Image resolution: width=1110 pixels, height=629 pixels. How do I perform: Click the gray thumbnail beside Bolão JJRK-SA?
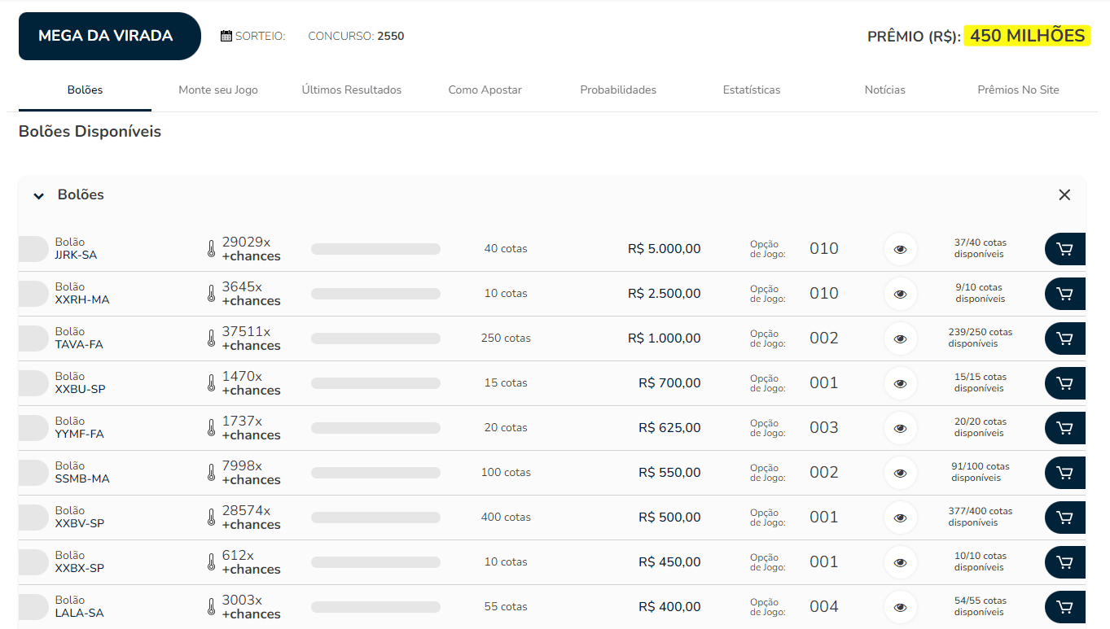[x=33, y=249]
